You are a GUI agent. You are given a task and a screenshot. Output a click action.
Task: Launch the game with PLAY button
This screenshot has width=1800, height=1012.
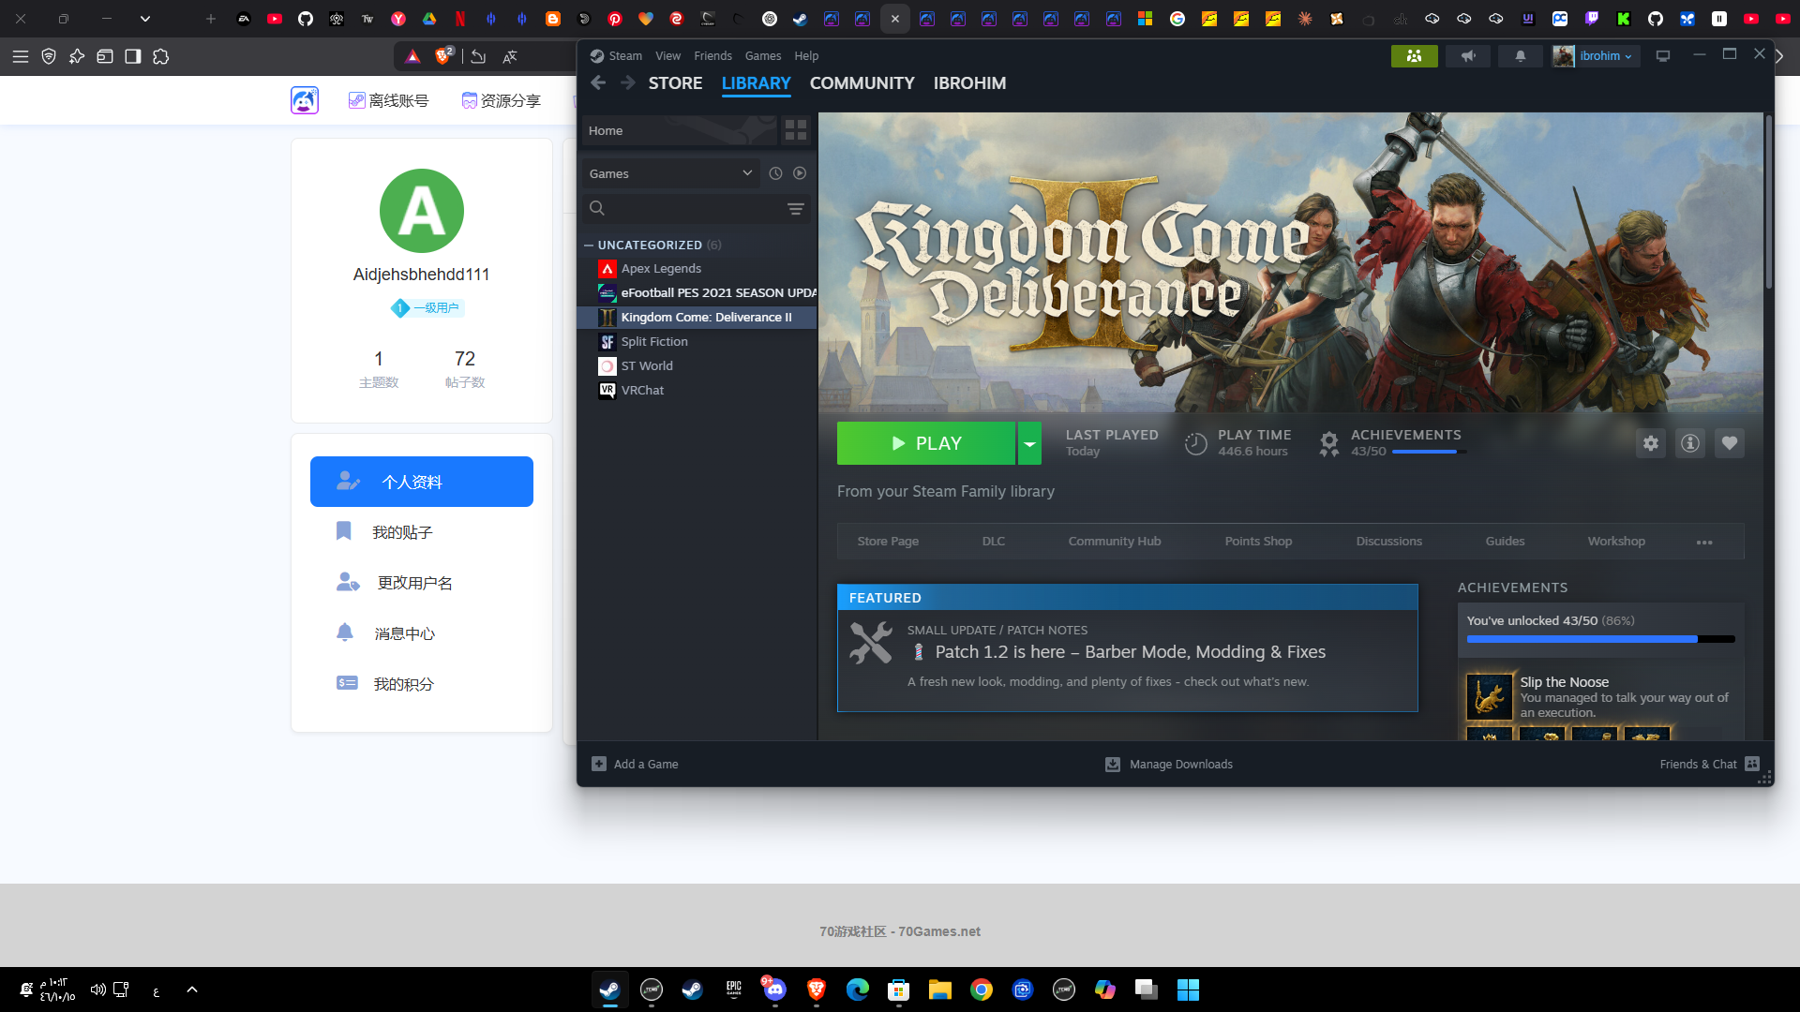point(926,443)
